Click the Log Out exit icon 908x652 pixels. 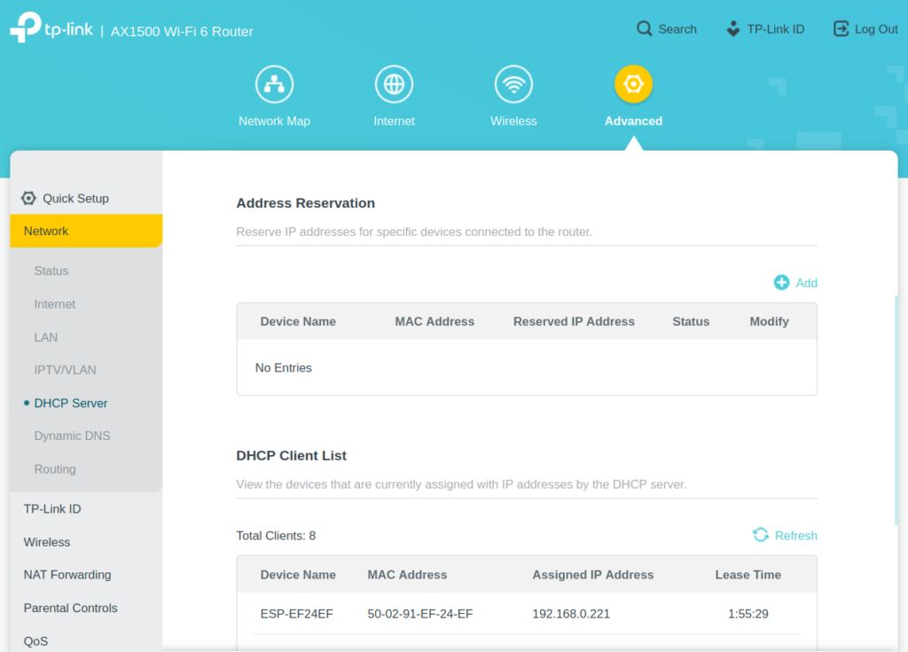coord(841,29)
